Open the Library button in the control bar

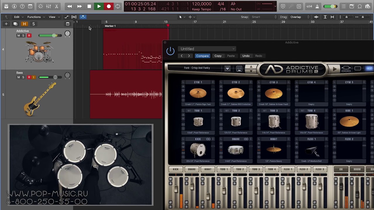(6, 6)
